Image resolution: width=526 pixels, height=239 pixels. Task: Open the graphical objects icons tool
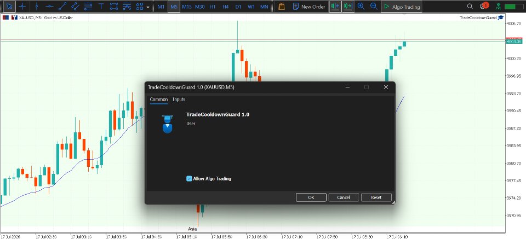point(139,7)
